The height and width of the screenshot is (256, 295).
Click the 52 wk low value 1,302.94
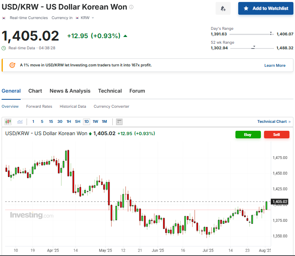219,48
